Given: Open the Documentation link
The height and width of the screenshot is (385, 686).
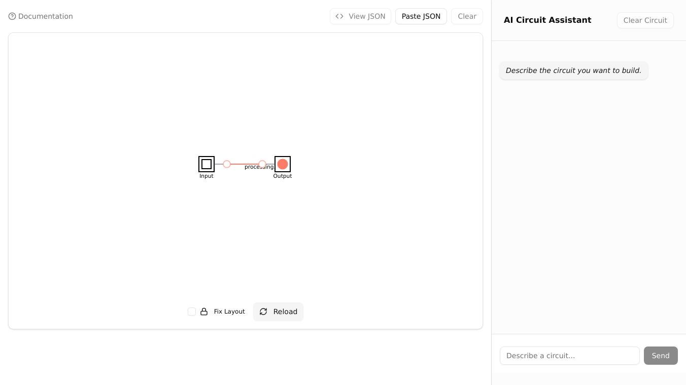Looking at the screenshot, I should (x=45, y=16).
